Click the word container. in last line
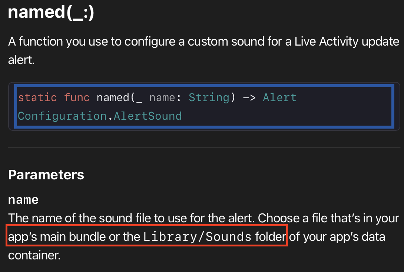 (34, 255)
